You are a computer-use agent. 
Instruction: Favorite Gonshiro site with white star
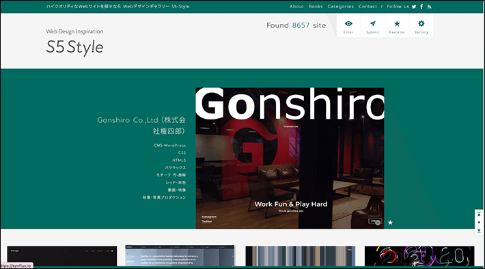[390, 223]
